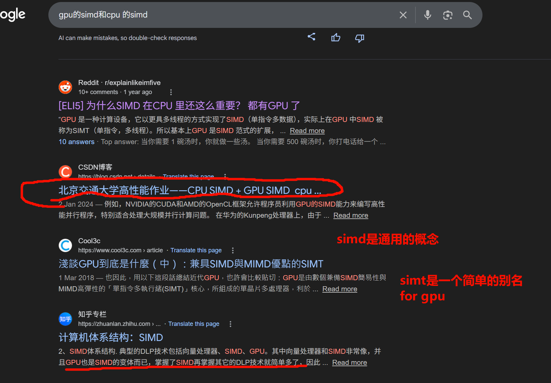Click the Cool3c source name
The width and height of the screenshot is (551, 383).
[89, 241]
